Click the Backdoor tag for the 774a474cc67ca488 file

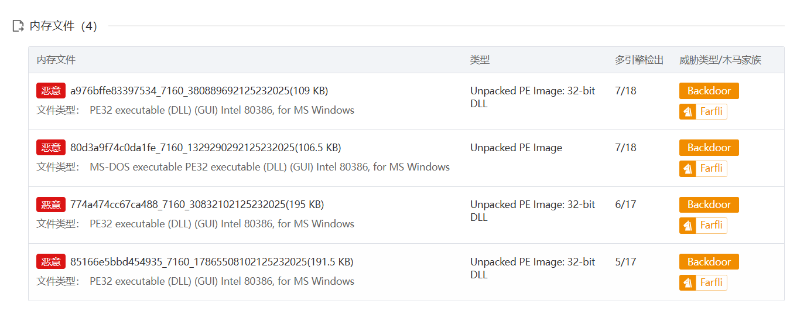pos(709,204)
